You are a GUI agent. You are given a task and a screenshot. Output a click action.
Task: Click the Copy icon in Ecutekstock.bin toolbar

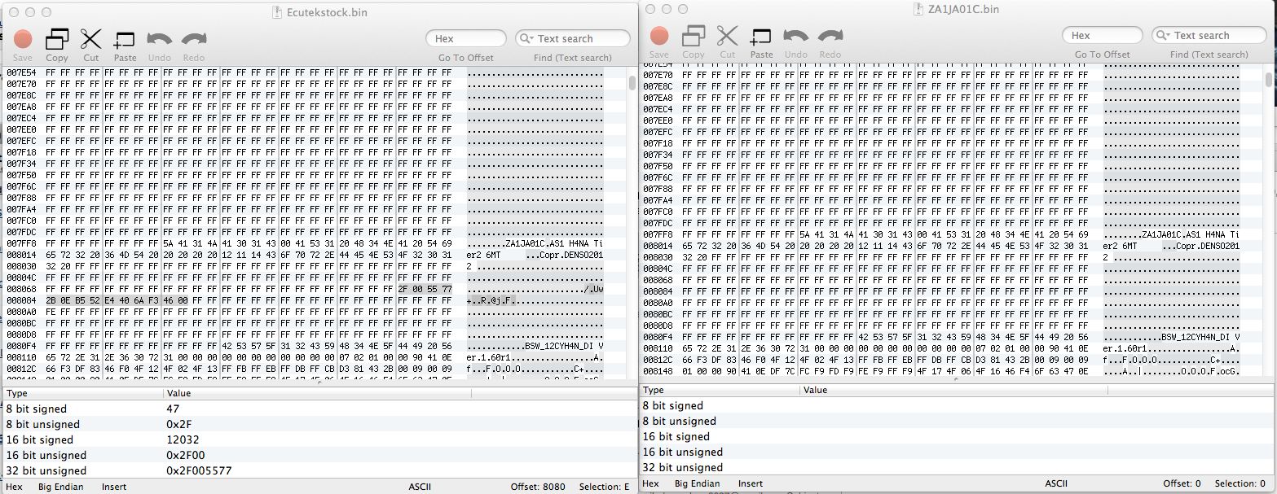point(57,39)
